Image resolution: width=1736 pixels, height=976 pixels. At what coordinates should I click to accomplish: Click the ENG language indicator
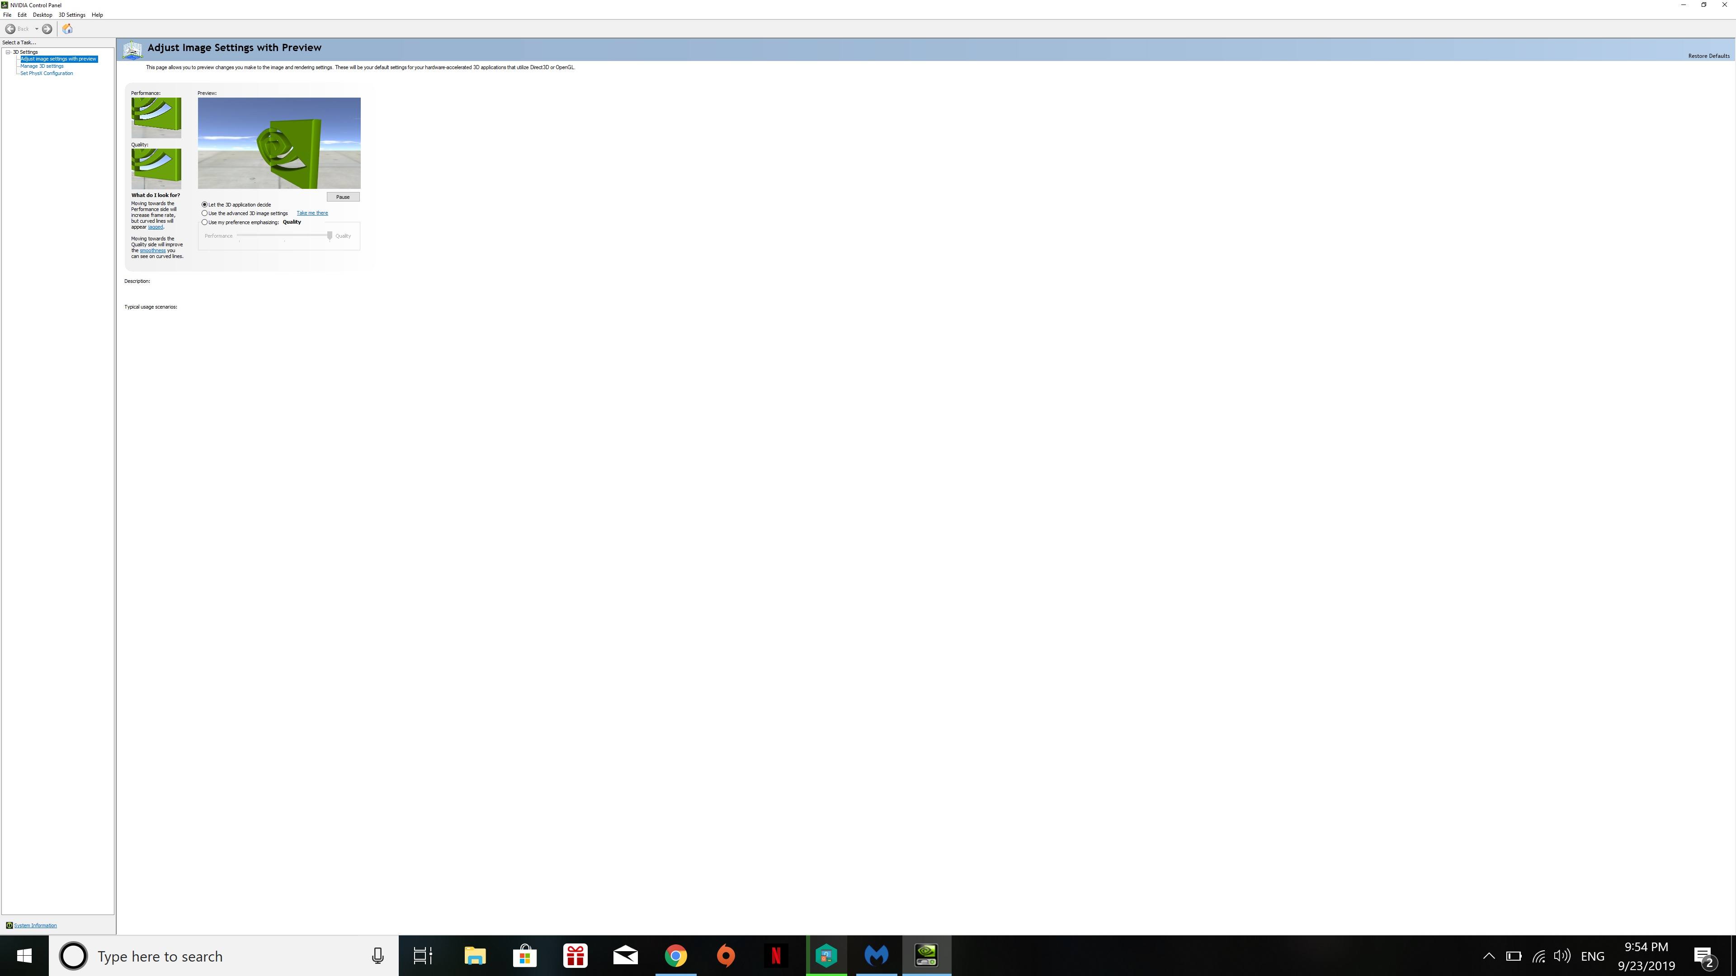1592,956
